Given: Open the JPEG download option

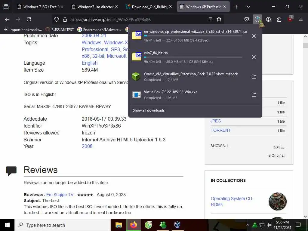Looking at the screenshot, I should click(216, 121).
